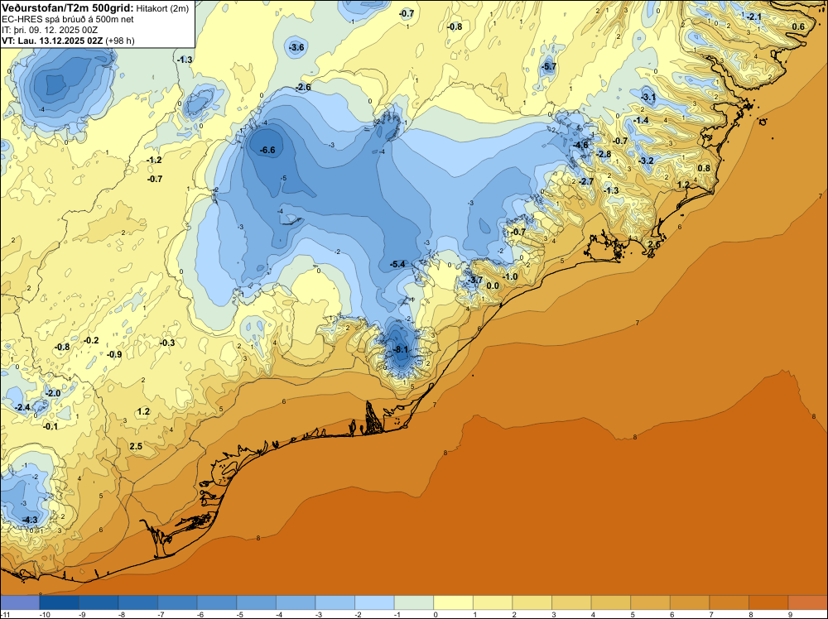Select the -1.0 temperature label

coord(509,276)
